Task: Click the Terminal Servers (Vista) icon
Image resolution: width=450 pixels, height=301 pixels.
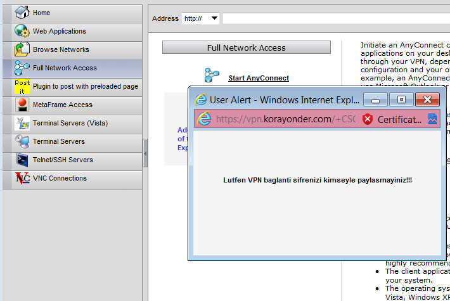Action: tap(22, 123)
